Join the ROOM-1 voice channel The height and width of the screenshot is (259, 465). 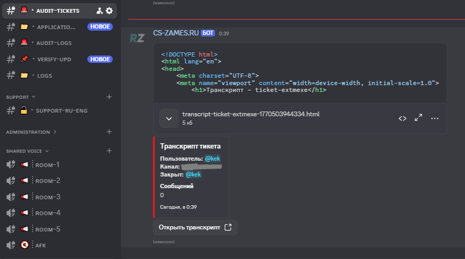click(47, 164)
